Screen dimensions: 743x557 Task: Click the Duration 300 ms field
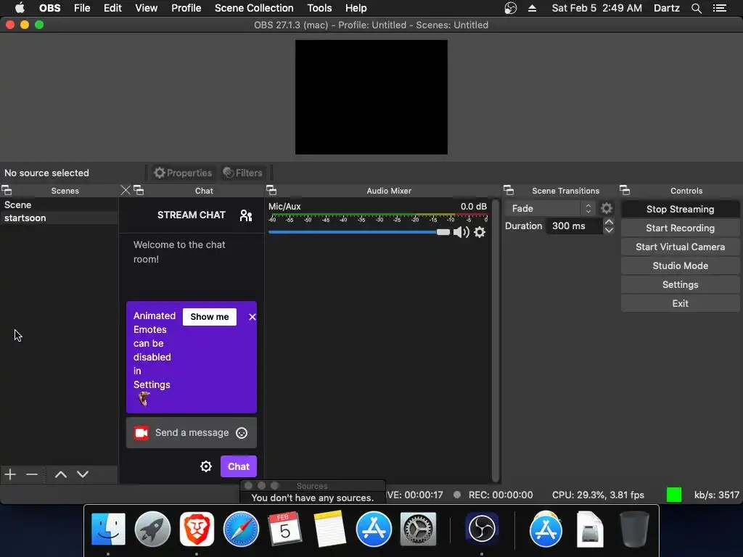(x=575, y=226)
